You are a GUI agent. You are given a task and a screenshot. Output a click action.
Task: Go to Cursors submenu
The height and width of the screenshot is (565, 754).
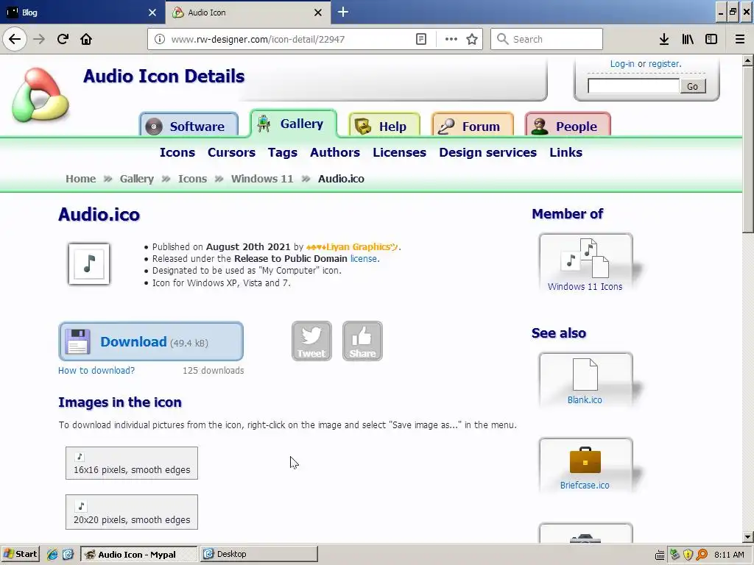231,152
